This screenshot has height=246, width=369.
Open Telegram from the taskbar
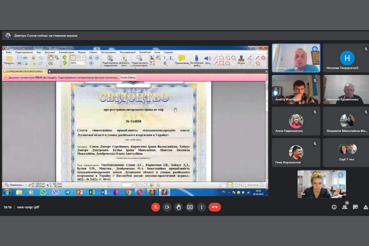pyautogui.click(x=68, y=192)
